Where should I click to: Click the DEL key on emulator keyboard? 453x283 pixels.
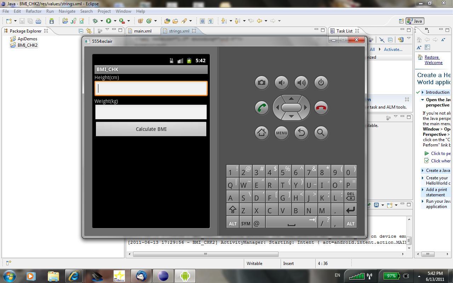[350, 197]
